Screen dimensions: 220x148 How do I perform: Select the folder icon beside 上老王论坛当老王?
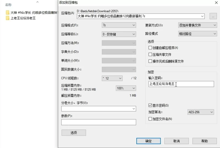(x=8, y=18)
